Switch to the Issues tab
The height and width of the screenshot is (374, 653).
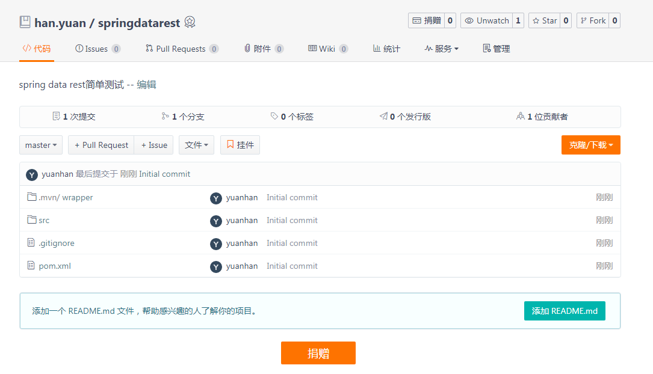click(x=97, y=49)
